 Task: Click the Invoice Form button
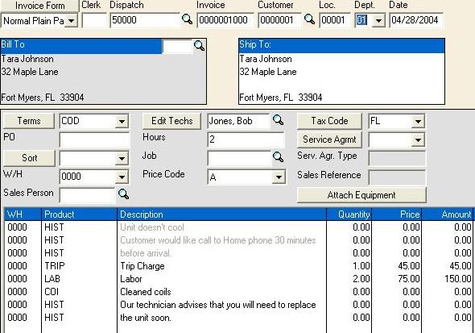[x=39, y=6]
